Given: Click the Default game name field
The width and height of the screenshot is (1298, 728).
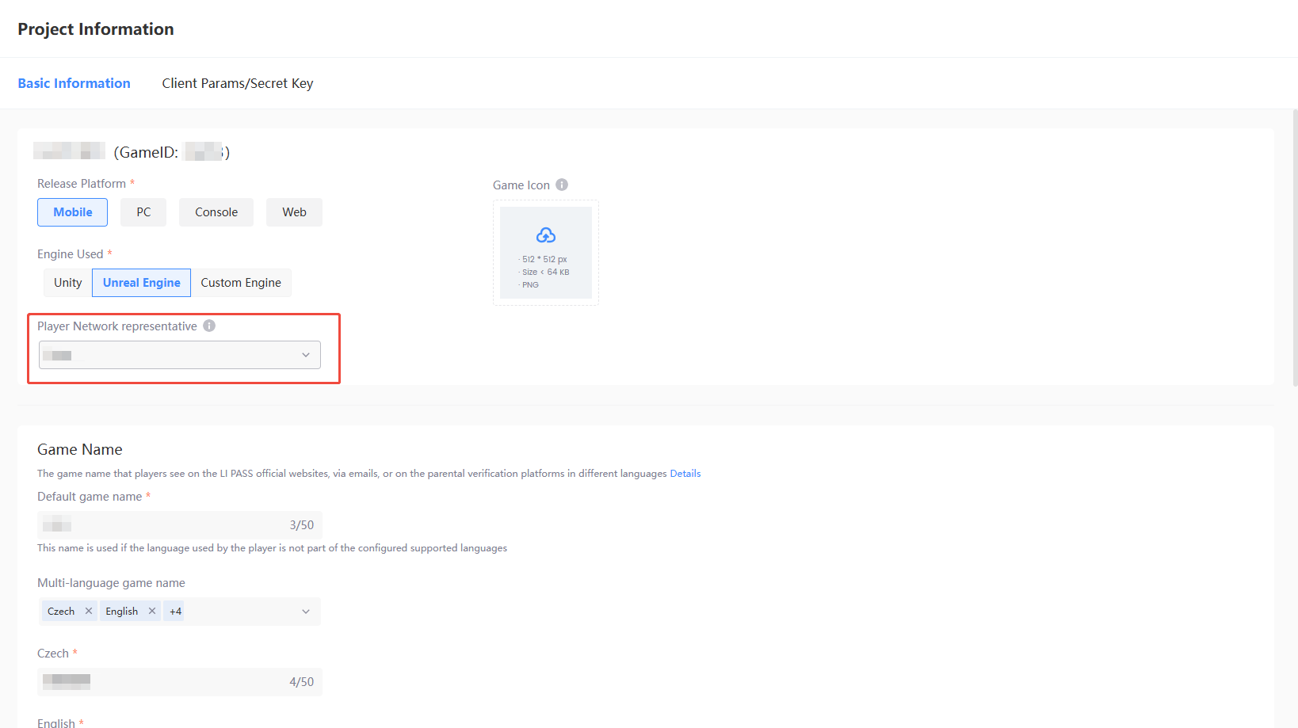Looking at the screenshot, I should (x=180, y=525).
